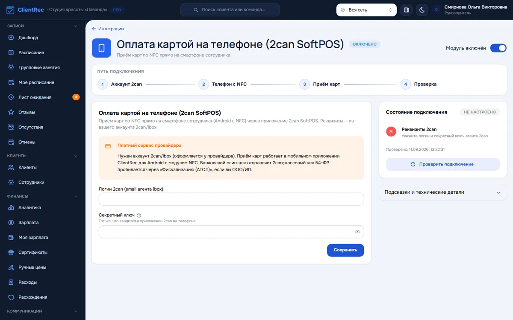Toggle the Модуль включён switch
The height and width of the screenshot is (320, 513).
click(498, 48)
